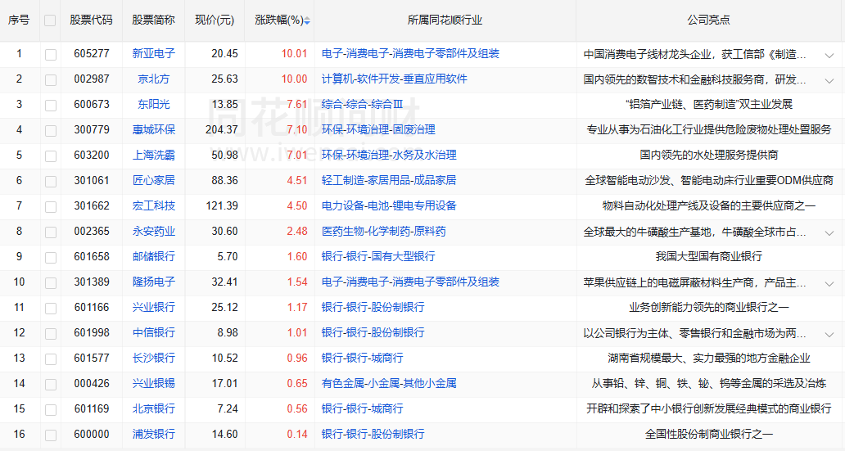Click the highlight text 我国大型国有商业银行
The image size is (845, 451).
(x=708, y=256)
